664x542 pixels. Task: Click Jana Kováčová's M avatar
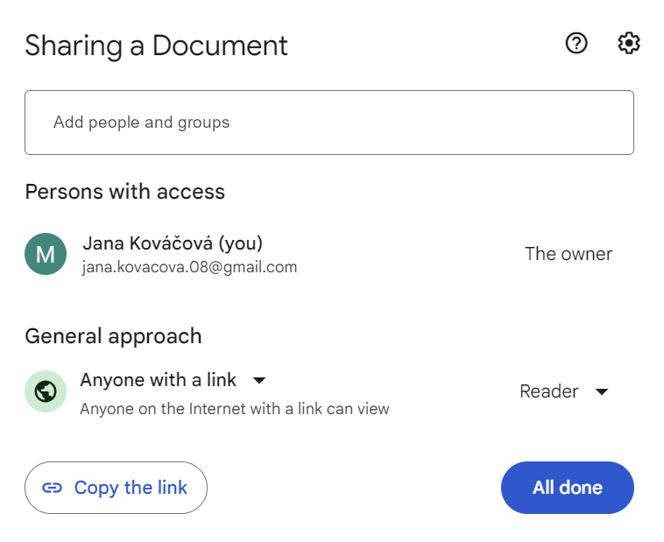(x=46, y=254)
